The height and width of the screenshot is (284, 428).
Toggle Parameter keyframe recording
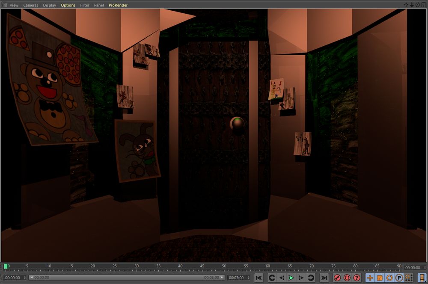399,278
